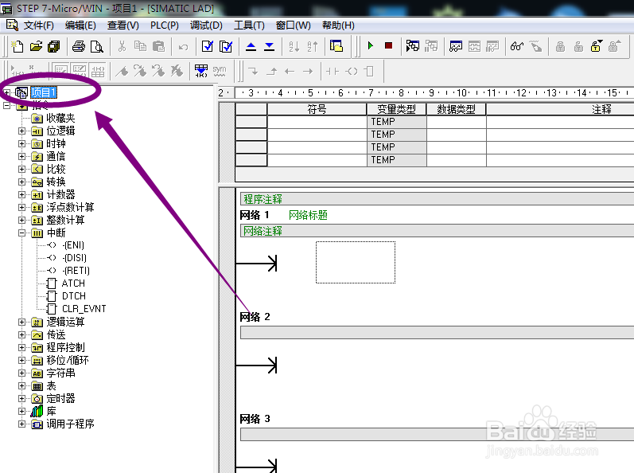
Task: Expand the 定时器 folder
Action: coord(21,399)
